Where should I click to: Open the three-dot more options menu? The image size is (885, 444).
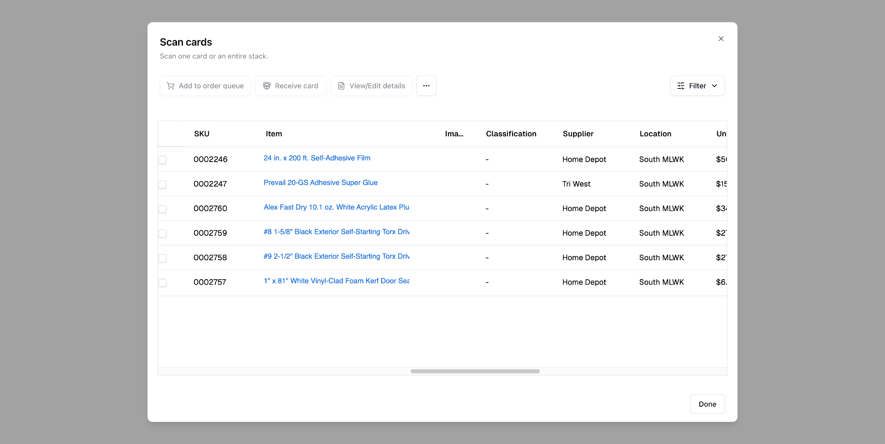[426, 86]
